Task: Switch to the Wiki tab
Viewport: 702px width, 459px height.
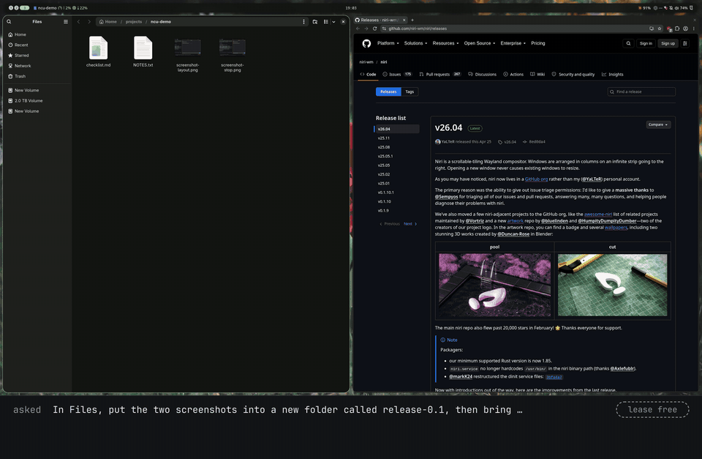Action: pyautogui.click(x=537, y=75)
